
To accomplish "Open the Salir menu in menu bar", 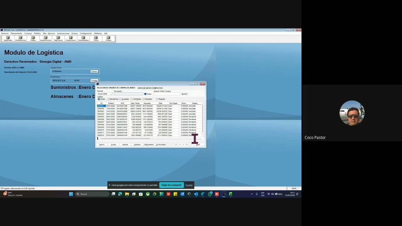I will click(106, 33).
